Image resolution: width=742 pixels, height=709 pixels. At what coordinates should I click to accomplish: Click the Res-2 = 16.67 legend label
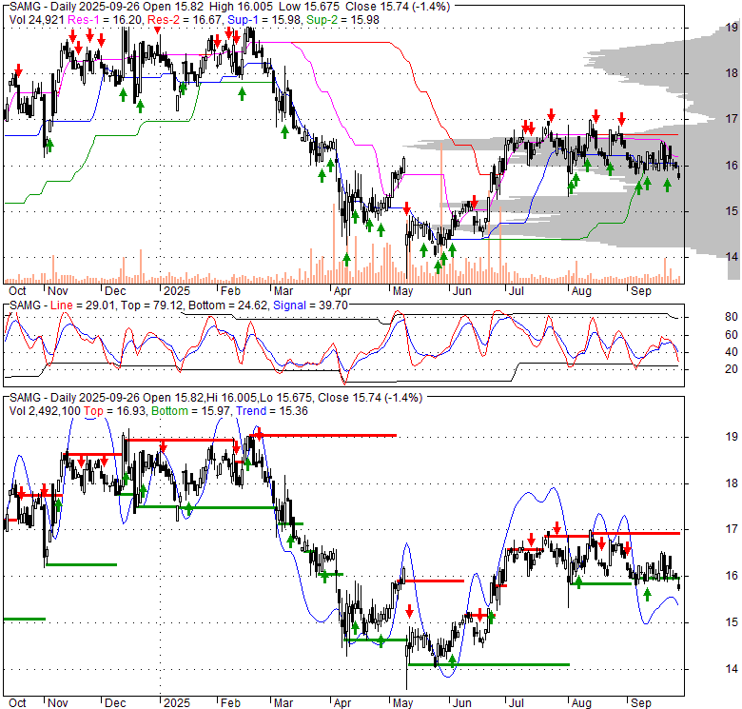(x=185, y=20)
